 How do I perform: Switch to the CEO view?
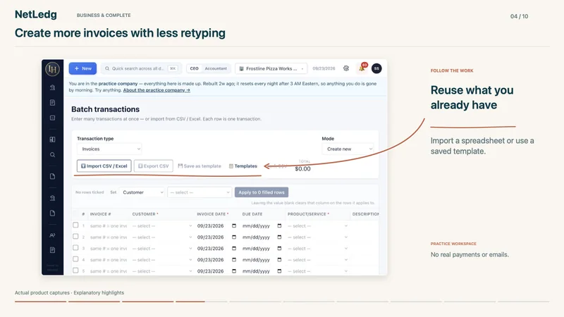pyautogui.click(x=195, y=68)
